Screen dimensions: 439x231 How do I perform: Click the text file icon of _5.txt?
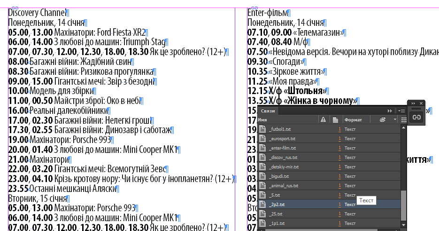click(262, 195)
